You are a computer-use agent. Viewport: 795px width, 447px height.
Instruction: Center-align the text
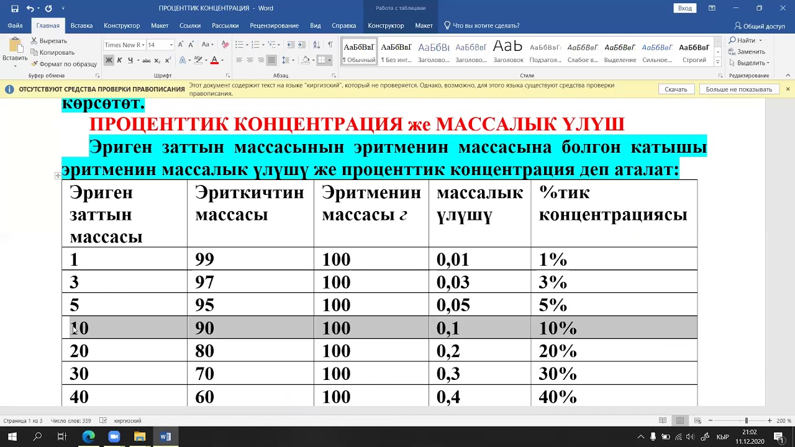[x=250, y=60]
